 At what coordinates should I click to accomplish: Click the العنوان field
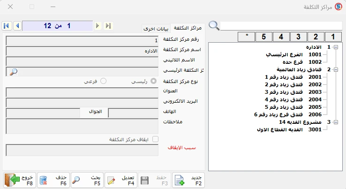tap(82, 92)
